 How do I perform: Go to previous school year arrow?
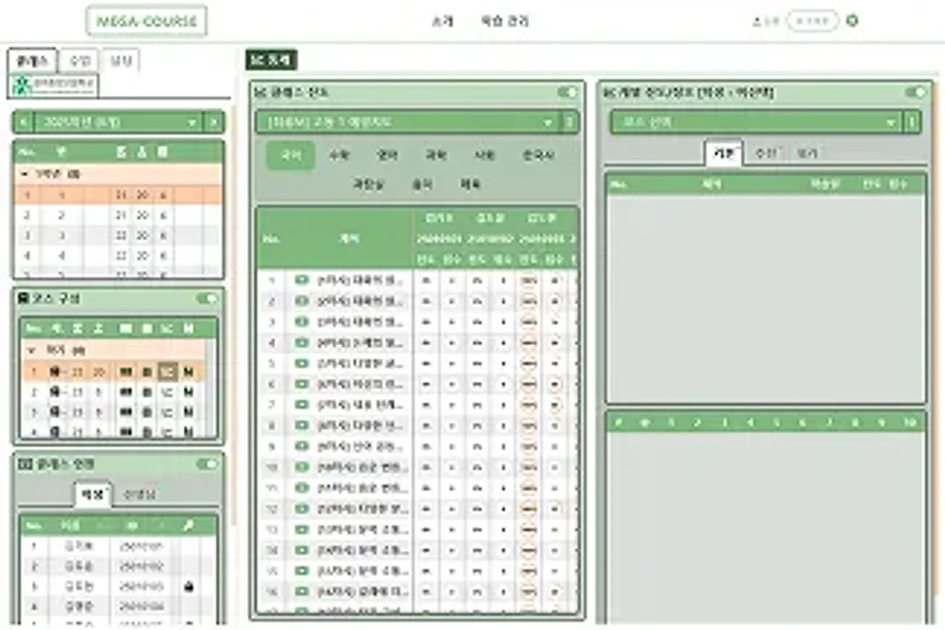(22, 122)
